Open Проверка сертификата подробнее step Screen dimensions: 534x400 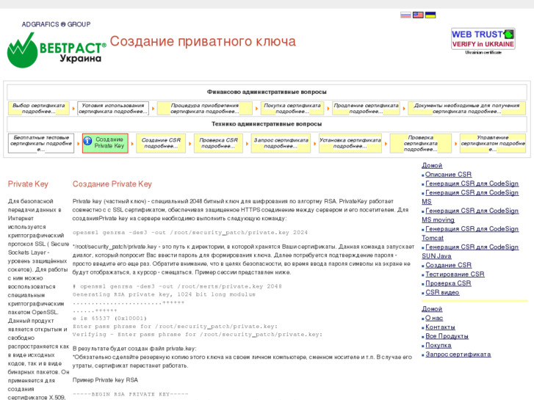(x=421, y=143)
